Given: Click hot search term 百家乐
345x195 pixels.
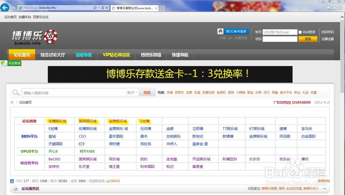Looking at the screenshot, I should 179,93.
